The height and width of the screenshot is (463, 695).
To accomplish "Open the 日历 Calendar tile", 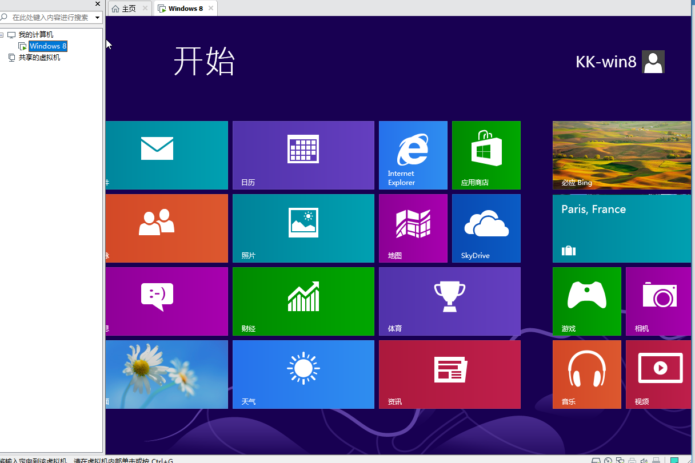I will [303, 155].
